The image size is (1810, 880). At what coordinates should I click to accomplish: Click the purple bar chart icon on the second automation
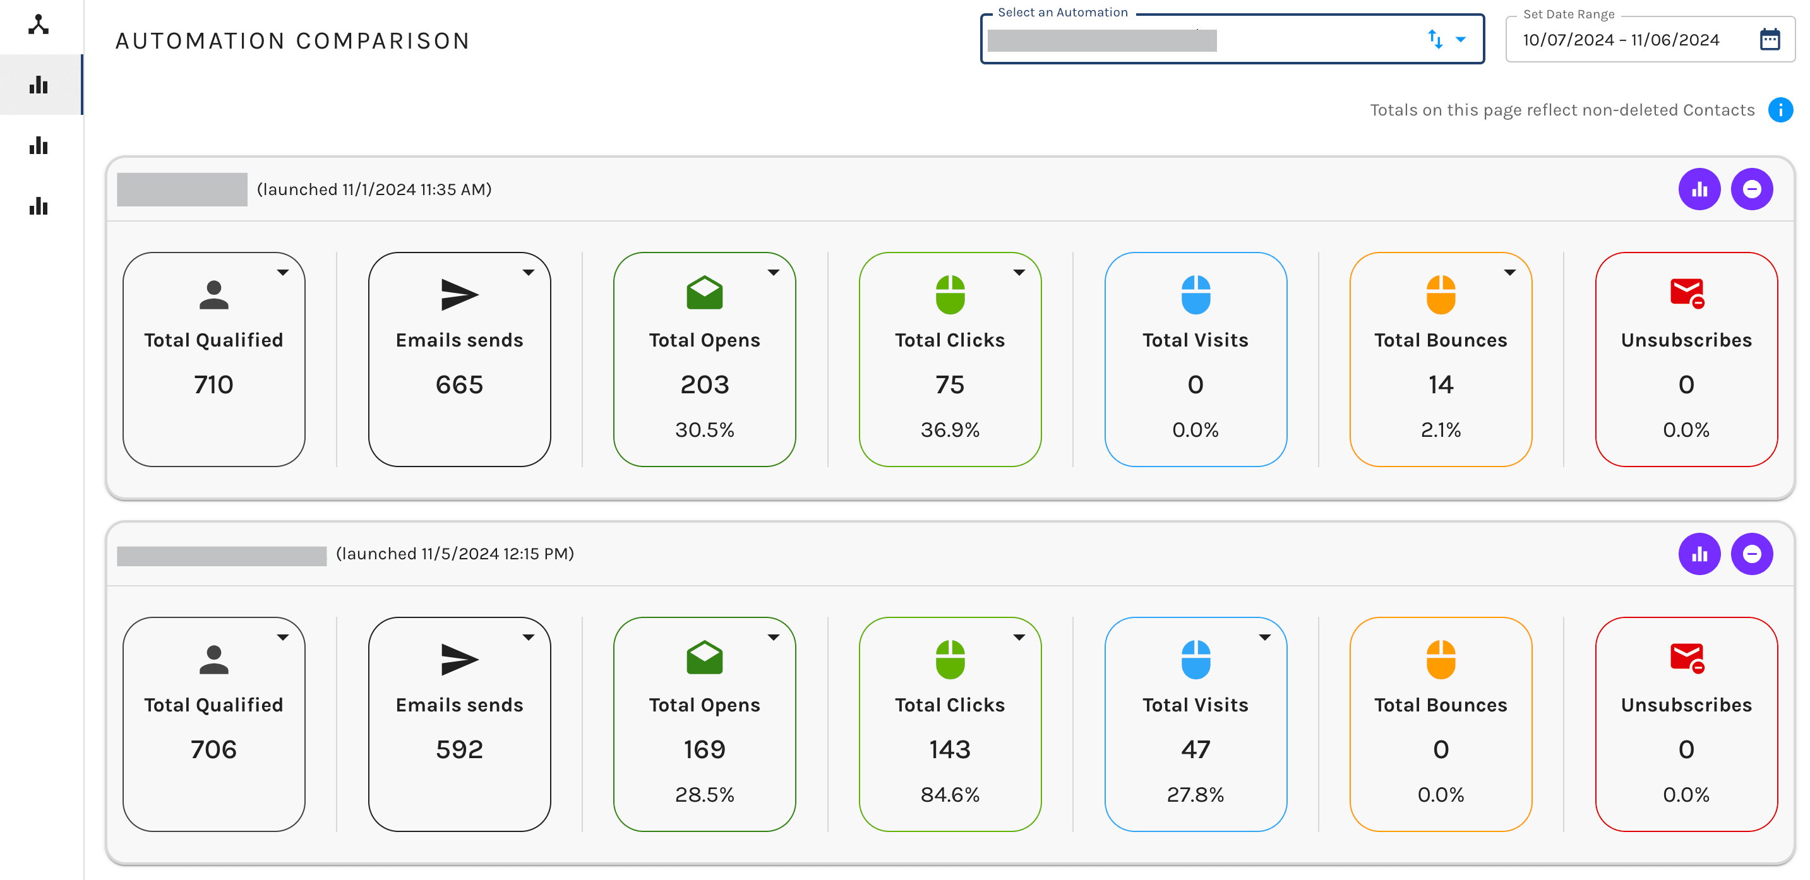pos(1699,554)
